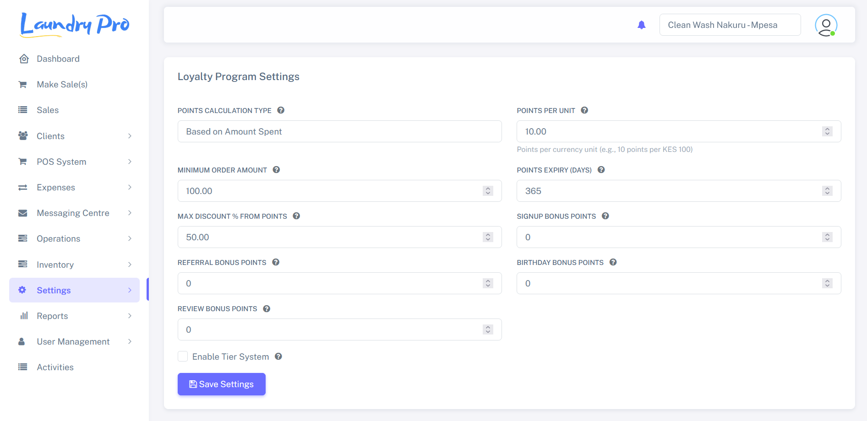Open Activities menu item
Screen dimensions: 867x421
click(x=74, y=367)
